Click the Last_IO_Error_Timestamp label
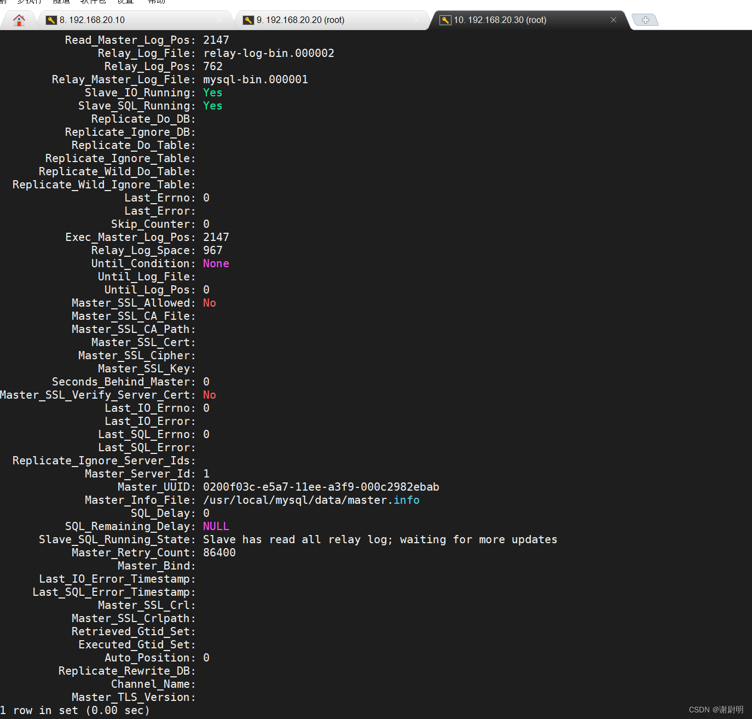The height and width of the screenshot is (719, 752). [117, 579]
